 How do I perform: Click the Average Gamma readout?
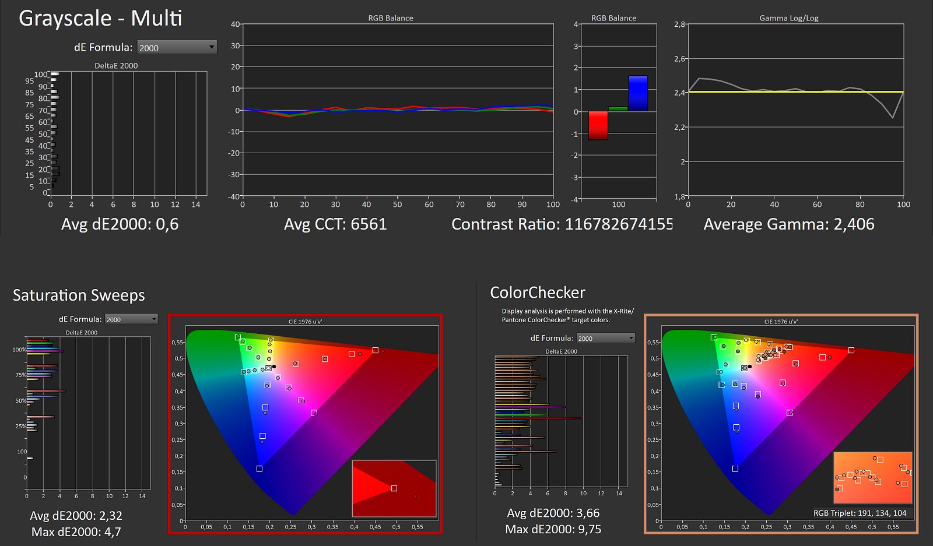(788, 224)
